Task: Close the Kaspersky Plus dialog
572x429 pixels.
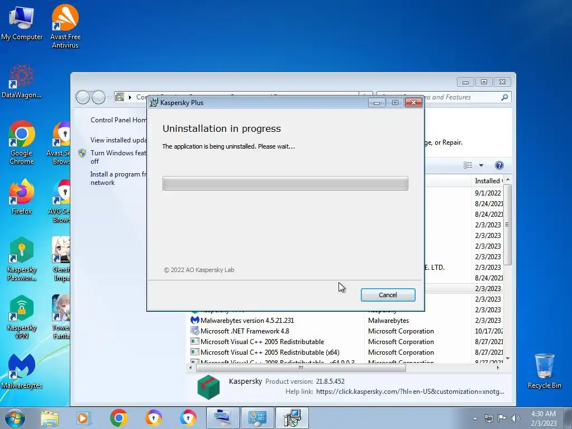Action: (x=413, y=103)
